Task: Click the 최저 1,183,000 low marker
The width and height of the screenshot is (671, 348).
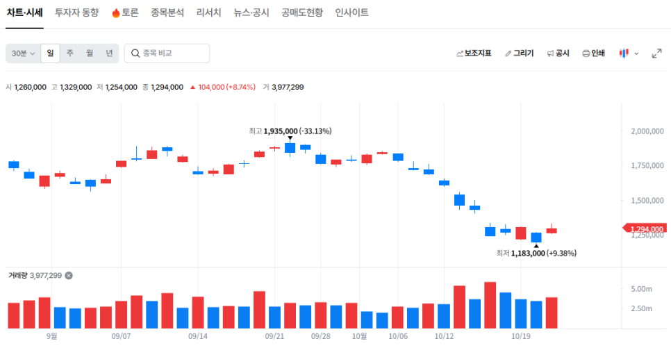Action: pyautogui.click(x=536, y=254)
